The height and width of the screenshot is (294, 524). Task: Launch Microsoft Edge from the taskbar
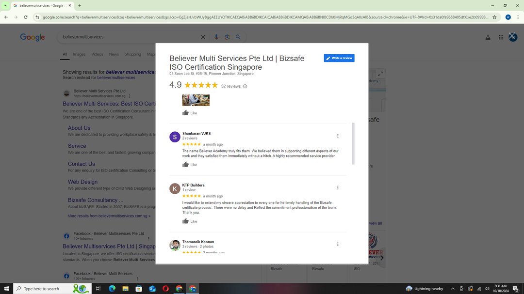click(112, 289)
